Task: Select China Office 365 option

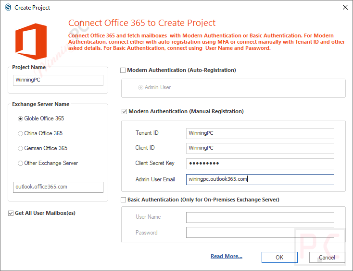Action: [20, 134]
